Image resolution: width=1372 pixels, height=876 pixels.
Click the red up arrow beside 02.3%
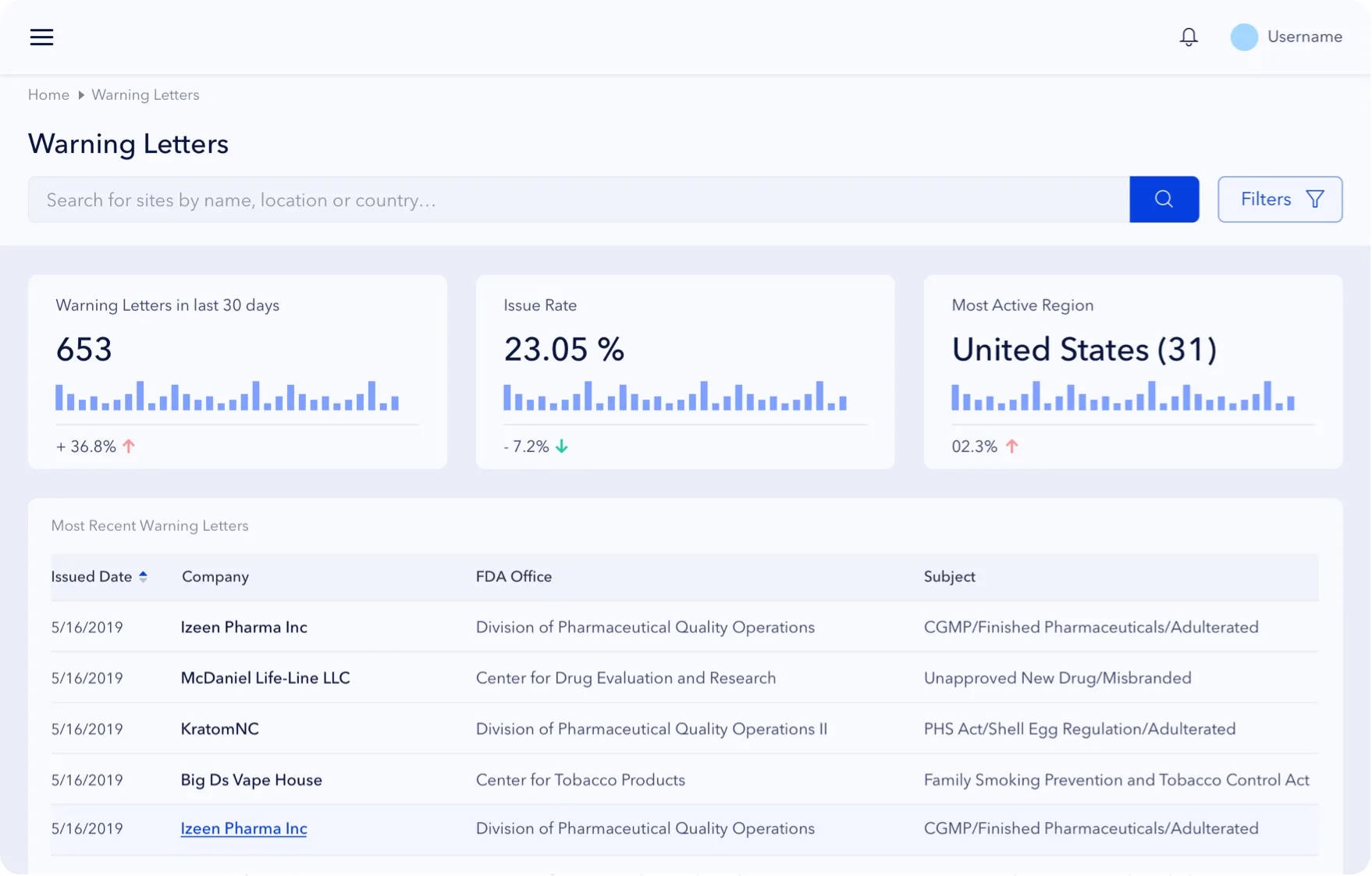1011,446
